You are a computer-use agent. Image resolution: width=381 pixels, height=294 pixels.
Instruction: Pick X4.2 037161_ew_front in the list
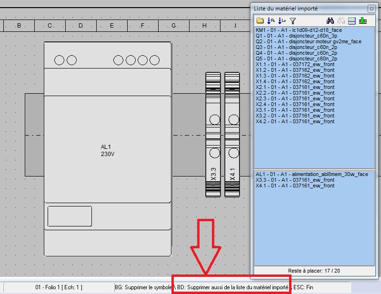(295, 121)
